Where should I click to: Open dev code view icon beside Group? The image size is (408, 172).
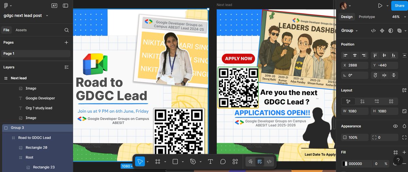click(x=373, y=30)
